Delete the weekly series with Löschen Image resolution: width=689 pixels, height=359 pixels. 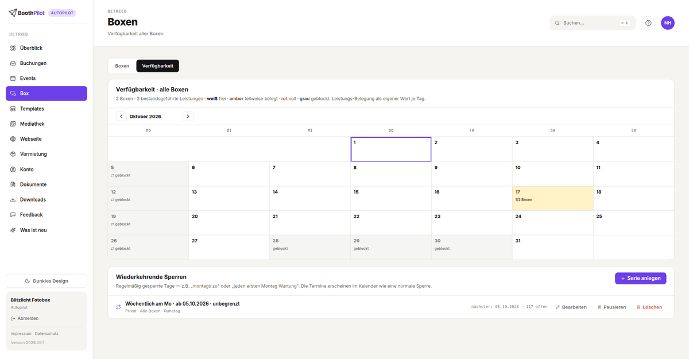click(x=649, y=307)
